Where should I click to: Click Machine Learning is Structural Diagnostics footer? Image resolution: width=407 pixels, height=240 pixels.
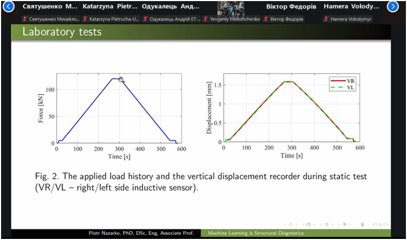pyautogui.click(x=252, y=233)
